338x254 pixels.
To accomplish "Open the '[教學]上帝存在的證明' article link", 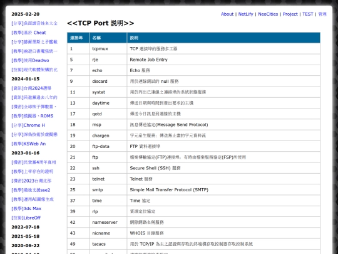I will [32, 171].
